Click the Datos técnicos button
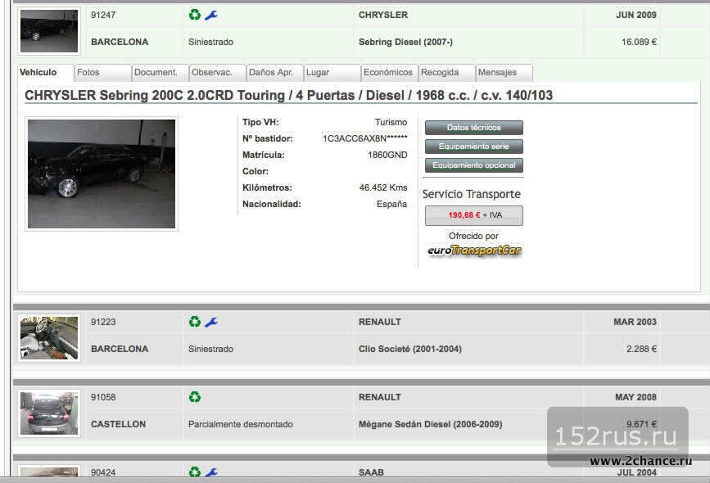This screenshot has width=710, height=483. pyautogui.click(x=473, y=128)
